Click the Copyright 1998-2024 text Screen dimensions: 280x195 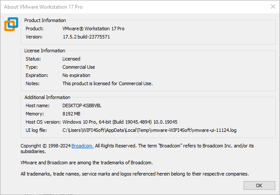coord(45,146)
